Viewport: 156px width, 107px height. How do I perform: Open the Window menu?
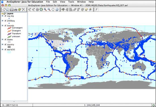(81, 2)
